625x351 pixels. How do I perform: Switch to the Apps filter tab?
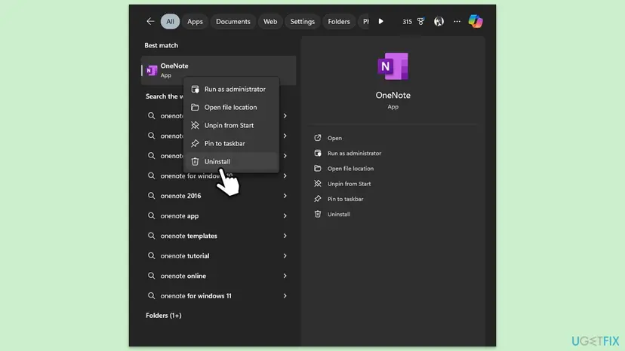coord(195,22)
